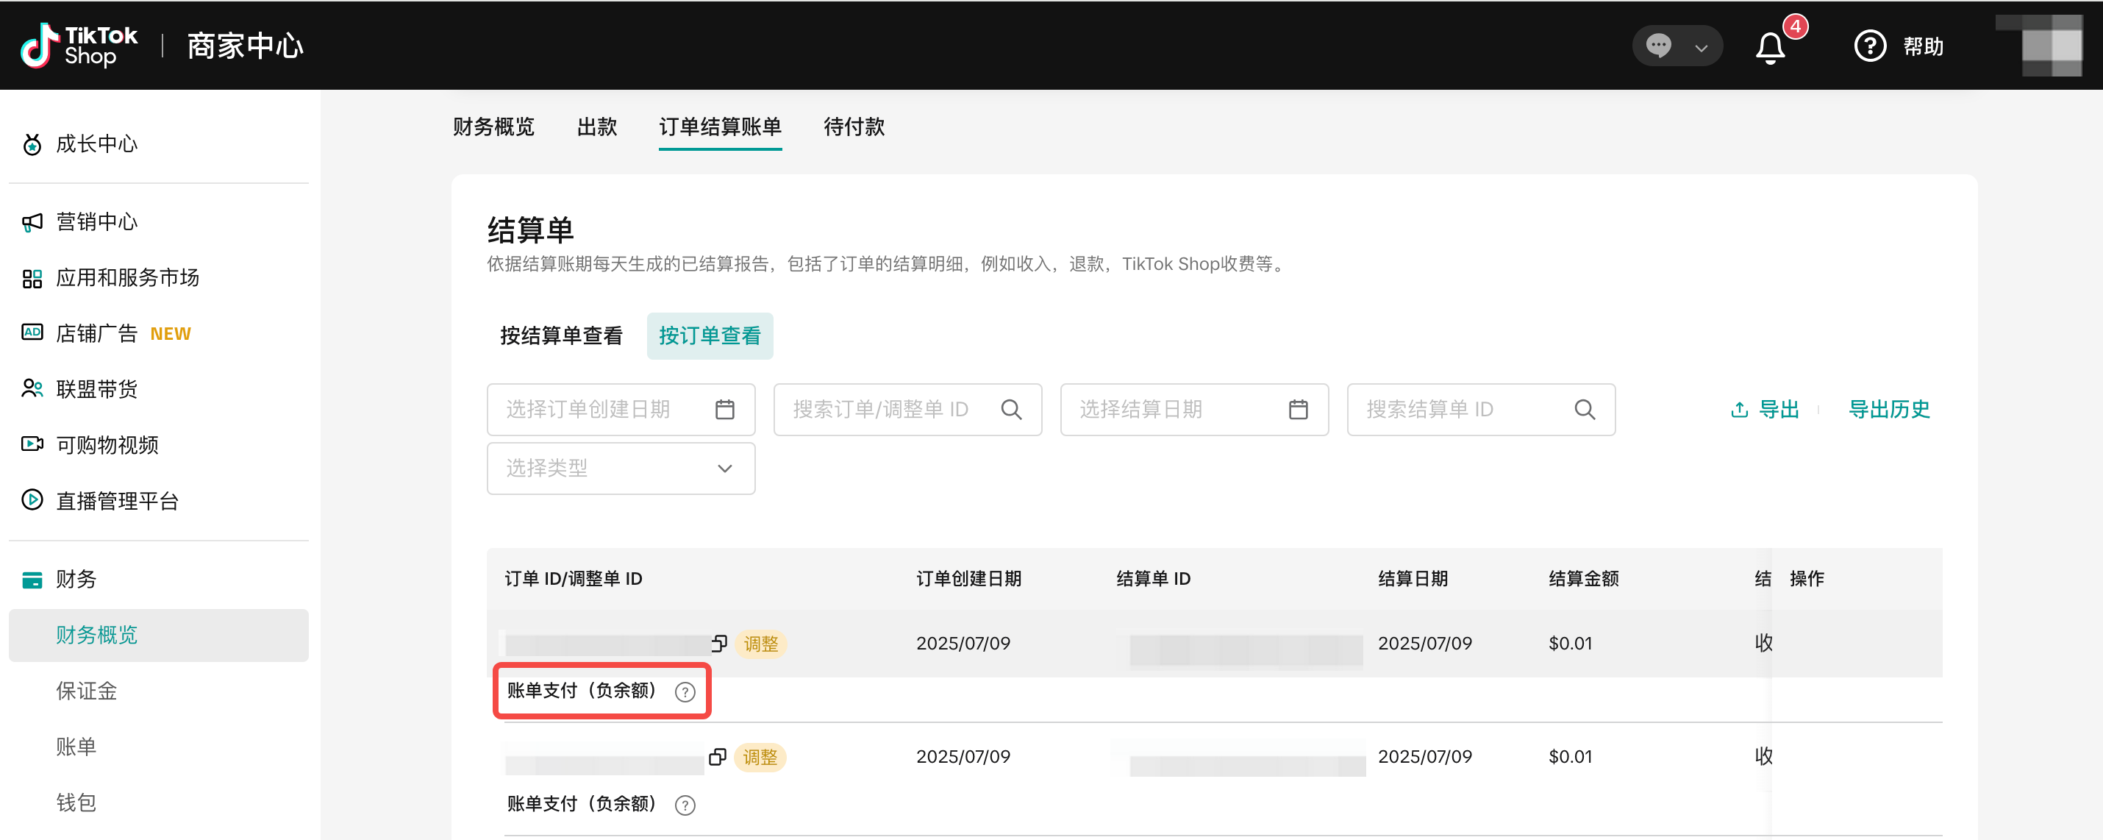Screen dimensions: 2103x840
Task: Open the help question mark icon
Action: [x=1869, y=46]
